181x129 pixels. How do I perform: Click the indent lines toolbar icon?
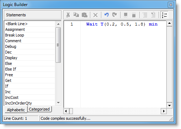point(145,15)
